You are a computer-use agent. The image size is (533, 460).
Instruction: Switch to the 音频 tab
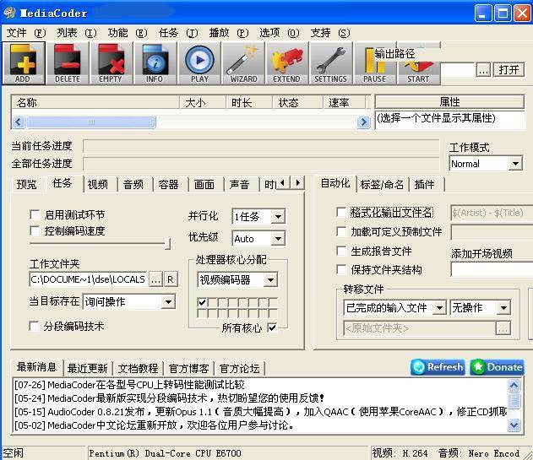pos(133,185)
